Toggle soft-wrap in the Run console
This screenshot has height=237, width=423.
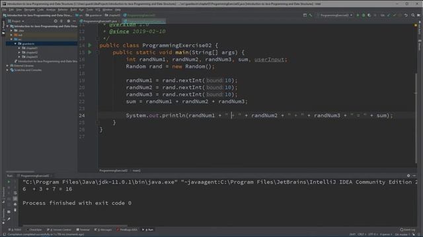15,193
